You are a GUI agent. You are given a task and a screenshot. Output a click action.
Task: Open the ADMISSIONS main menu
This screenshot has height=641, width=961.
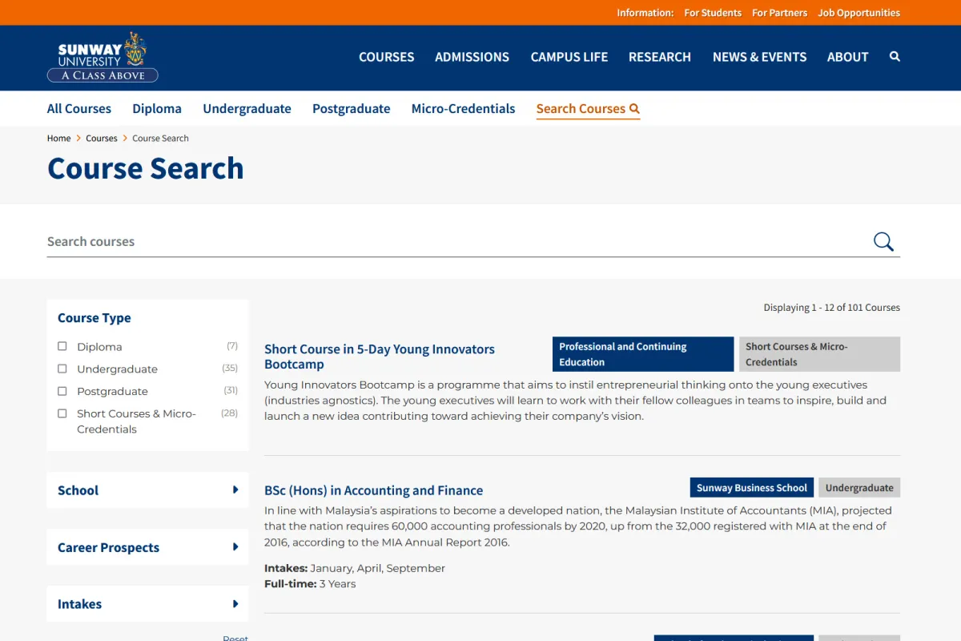point(472,57)
